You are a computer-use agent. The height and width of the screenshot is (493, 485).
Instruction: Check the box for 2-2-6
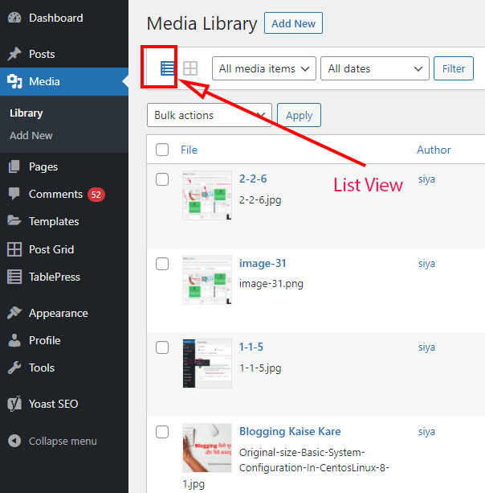162,179
